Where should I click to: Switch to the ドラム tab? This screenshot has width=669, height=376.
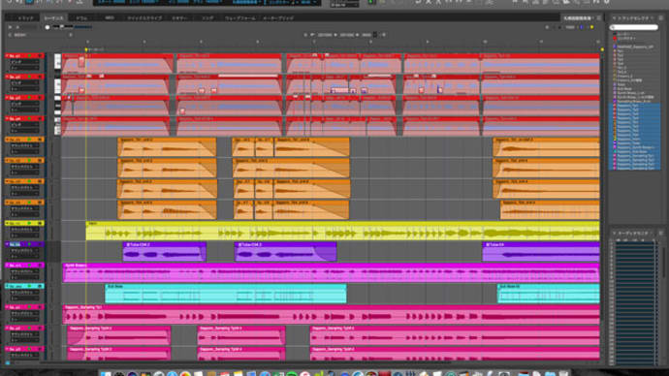point(81,18)
